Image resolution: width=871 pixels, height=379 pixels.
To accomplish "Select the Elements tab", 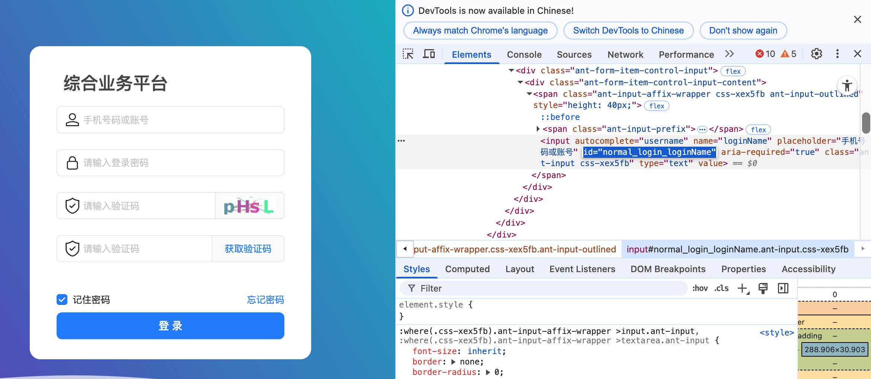I will pos(472,54).
